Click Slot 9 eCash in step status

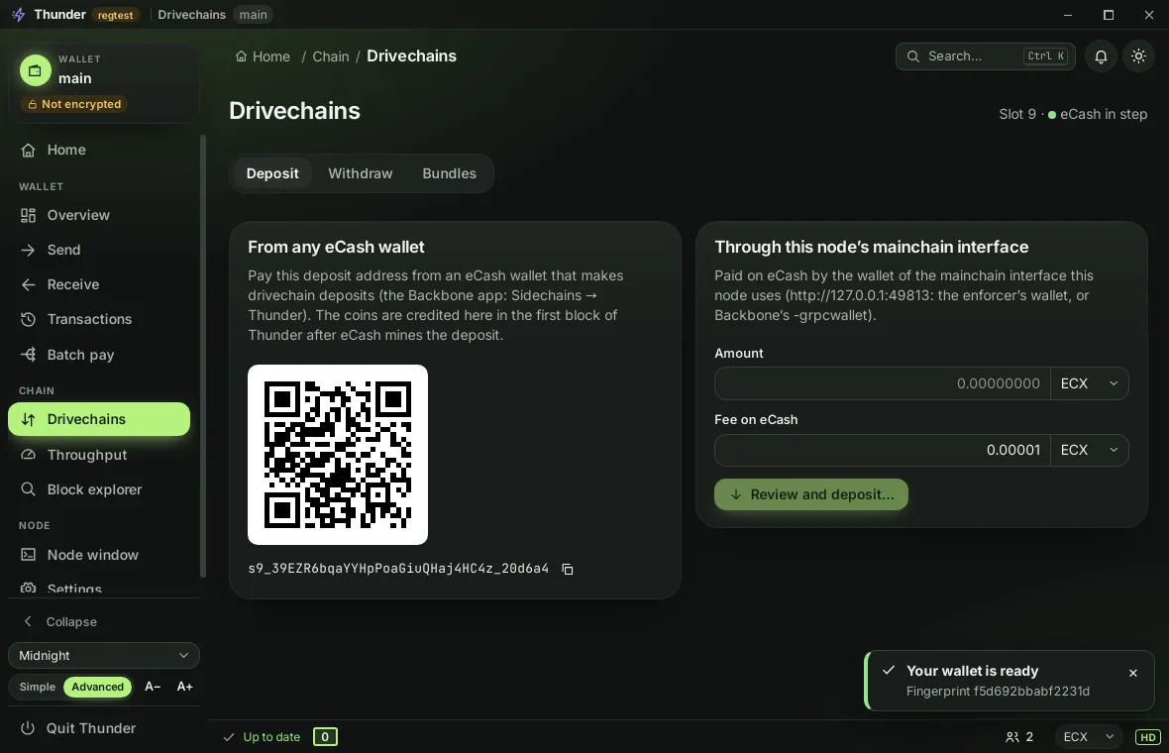[1073, 114]
